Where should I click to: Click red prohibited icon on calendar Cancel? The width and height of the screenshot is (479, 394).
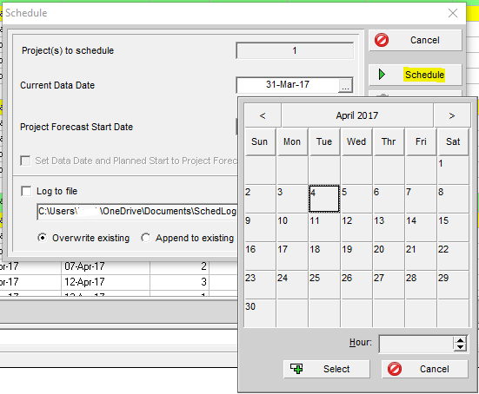[395, 369]
